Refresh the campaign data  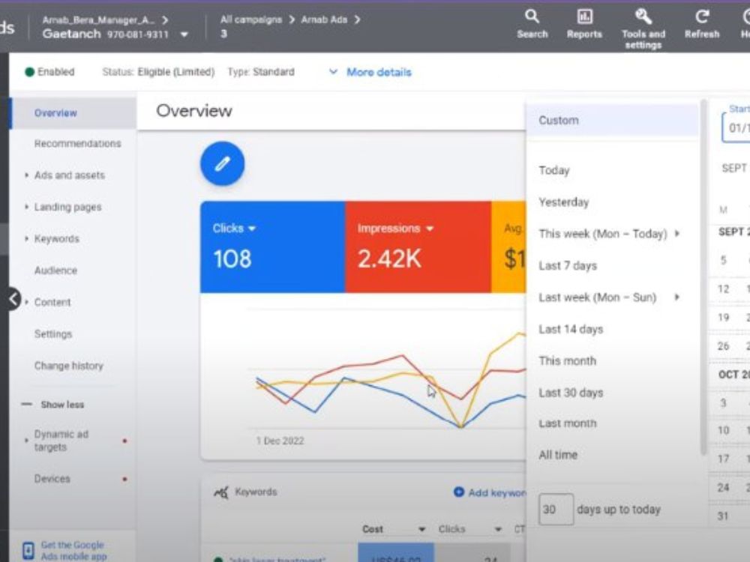click(x=702, y=24)
